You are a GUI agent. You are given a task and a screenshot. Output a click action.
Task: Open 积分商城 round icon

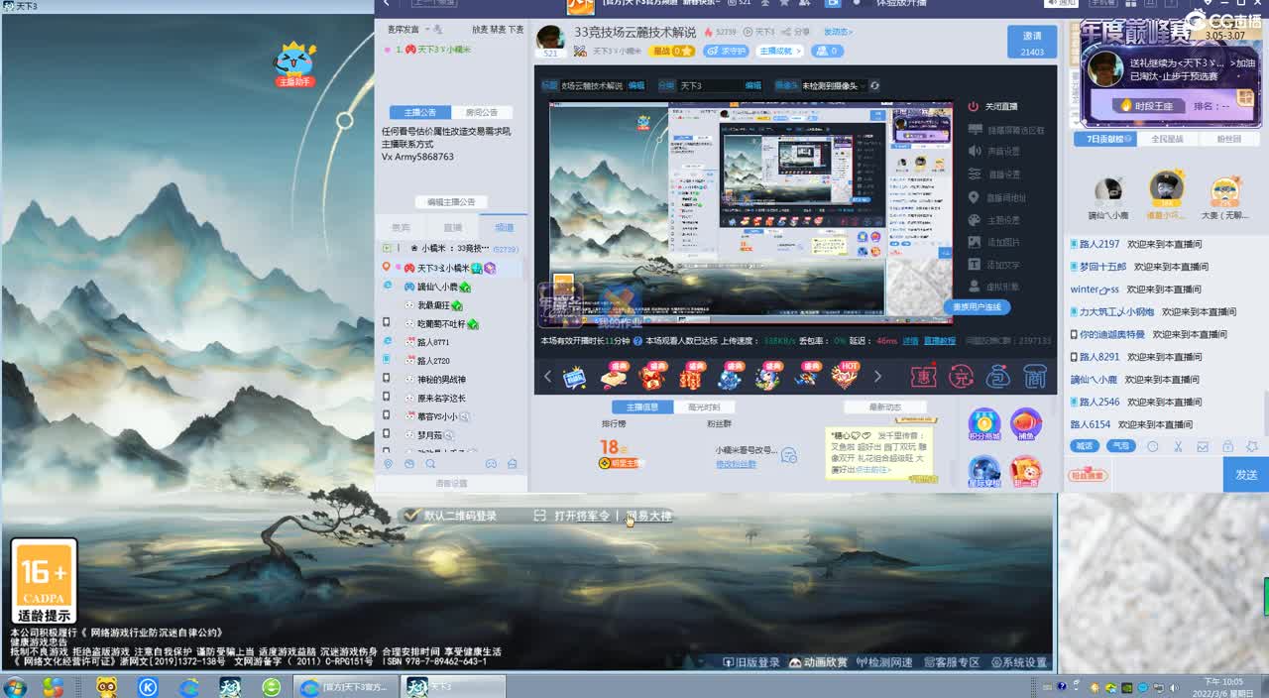point(983,424)
